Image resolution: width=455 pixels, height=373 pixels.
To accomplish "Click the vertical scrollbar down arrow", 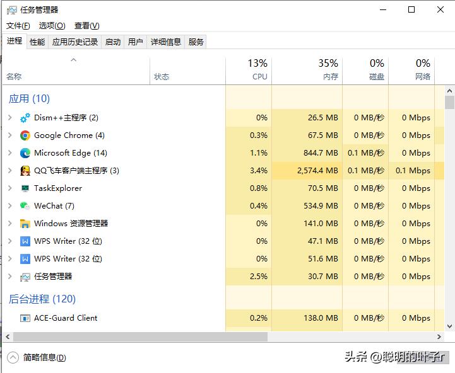I will (x=449, y=326).
